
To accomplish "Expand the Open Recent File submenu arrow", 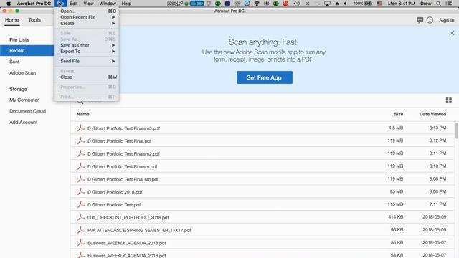I will [x=113, y=17].
